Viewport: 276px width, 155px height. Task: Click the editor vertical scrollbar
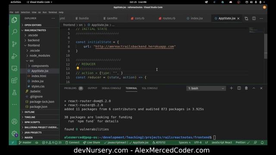tap(266, 46)
